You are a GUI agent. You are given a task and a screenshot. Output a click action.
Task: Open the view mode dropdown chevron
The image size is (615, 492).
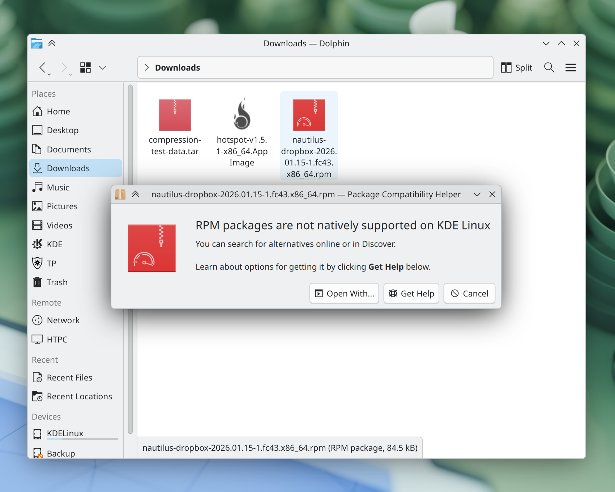coord(102,67)
